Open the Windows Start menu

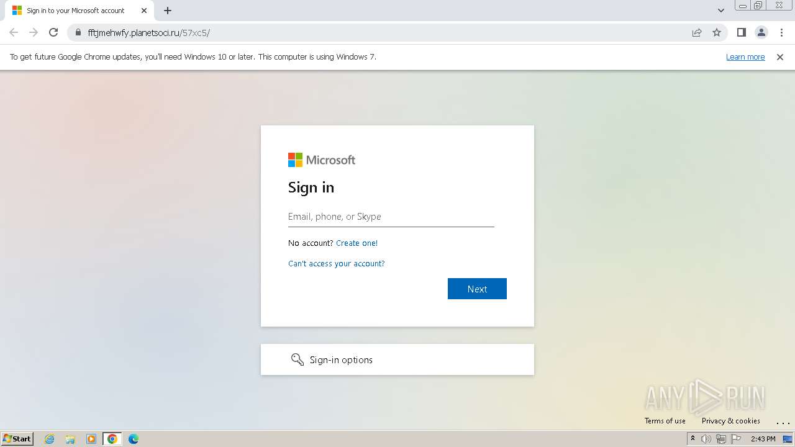point(17,439)
